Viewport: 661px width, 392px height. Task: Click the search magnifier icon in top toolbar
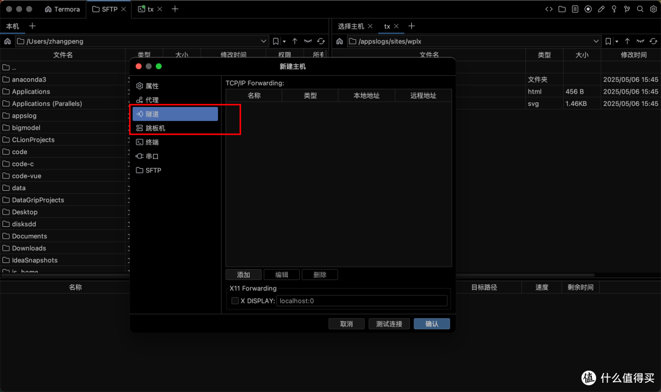pos(640,9)
